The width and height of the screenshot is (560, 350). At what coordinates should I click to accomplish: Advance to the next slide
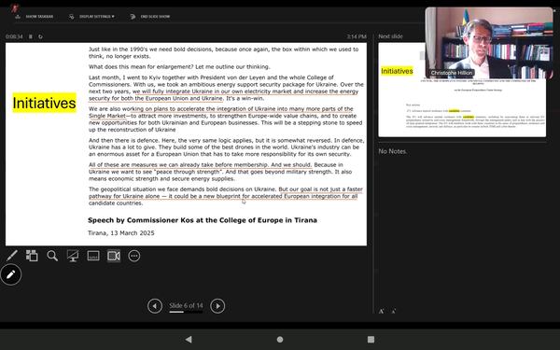click(217, 306)
